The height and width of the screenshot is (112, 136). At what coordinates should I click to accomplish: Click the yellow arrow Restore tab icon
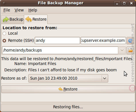pyautogui.click(x=28, y=19)
